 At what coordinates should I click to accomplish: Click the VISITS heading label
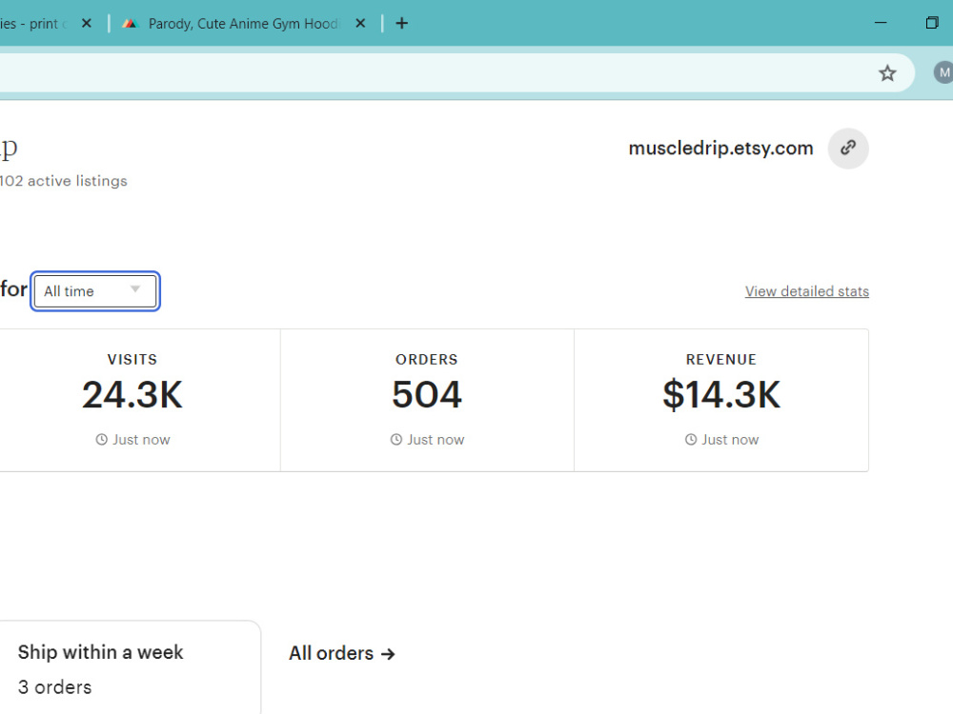(132, 360)
